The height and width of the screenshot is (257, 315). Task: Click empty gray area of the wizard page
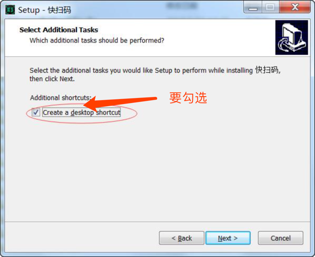click(158, 171)
